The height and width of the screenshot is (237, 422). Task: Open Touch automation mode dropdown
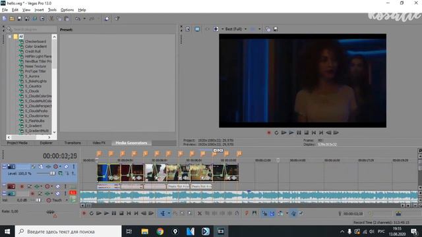click(67, 200)
